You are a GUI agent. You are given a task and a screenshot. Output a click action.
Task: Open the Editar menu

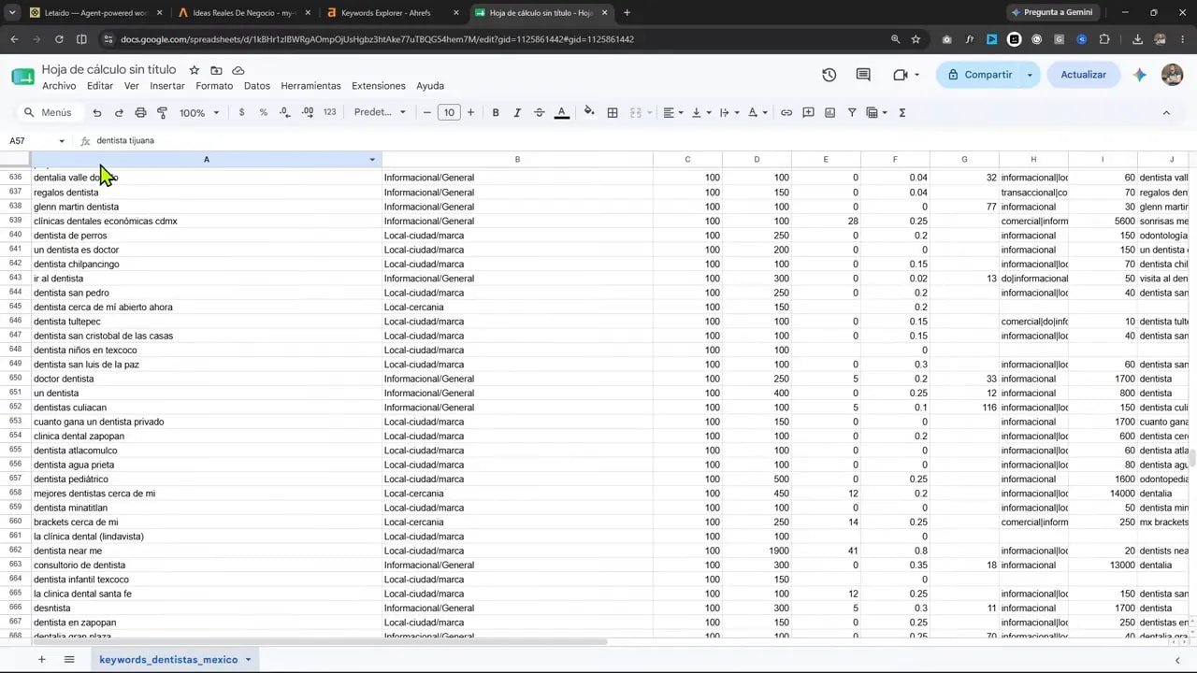(x=100, y=86)
